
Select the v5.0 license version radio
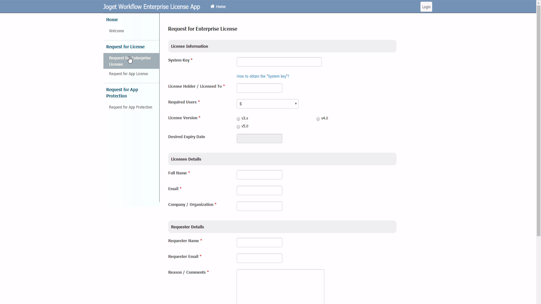[238, 127]
